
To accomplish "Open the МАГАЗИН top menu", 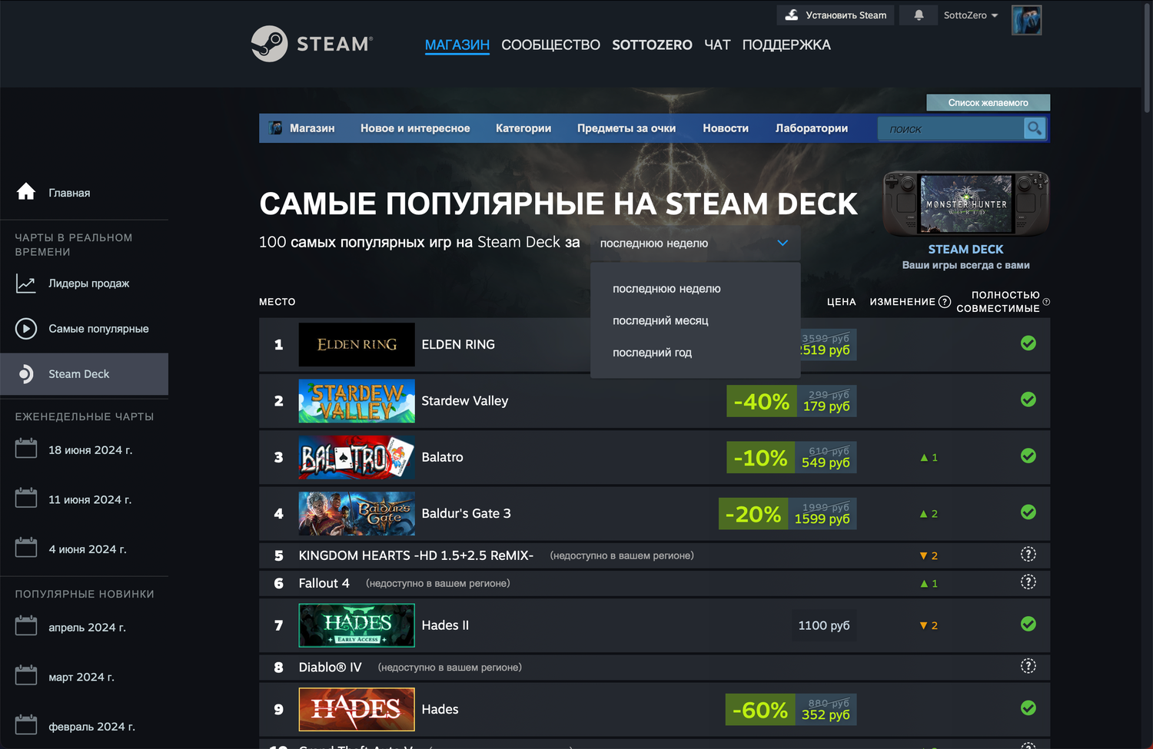I will pyautogui.click(x=457, y=45).
